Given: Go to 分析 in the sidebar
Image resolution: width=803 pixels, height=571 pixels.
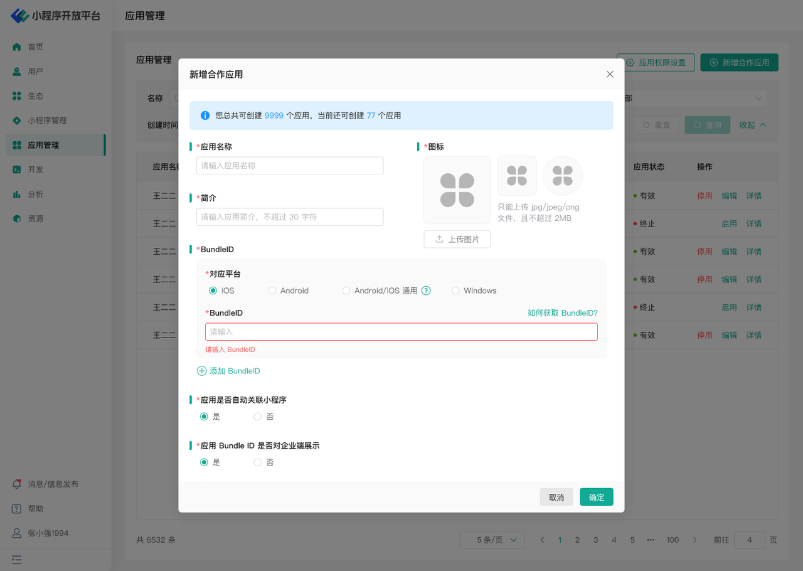Looking at the screenshot, I should [36, 194].
